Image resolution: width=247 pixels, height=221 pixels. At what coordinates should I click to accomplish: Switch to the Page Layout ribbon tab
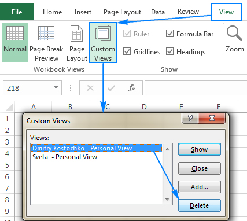pyautogui.click(x=122, y=12)
